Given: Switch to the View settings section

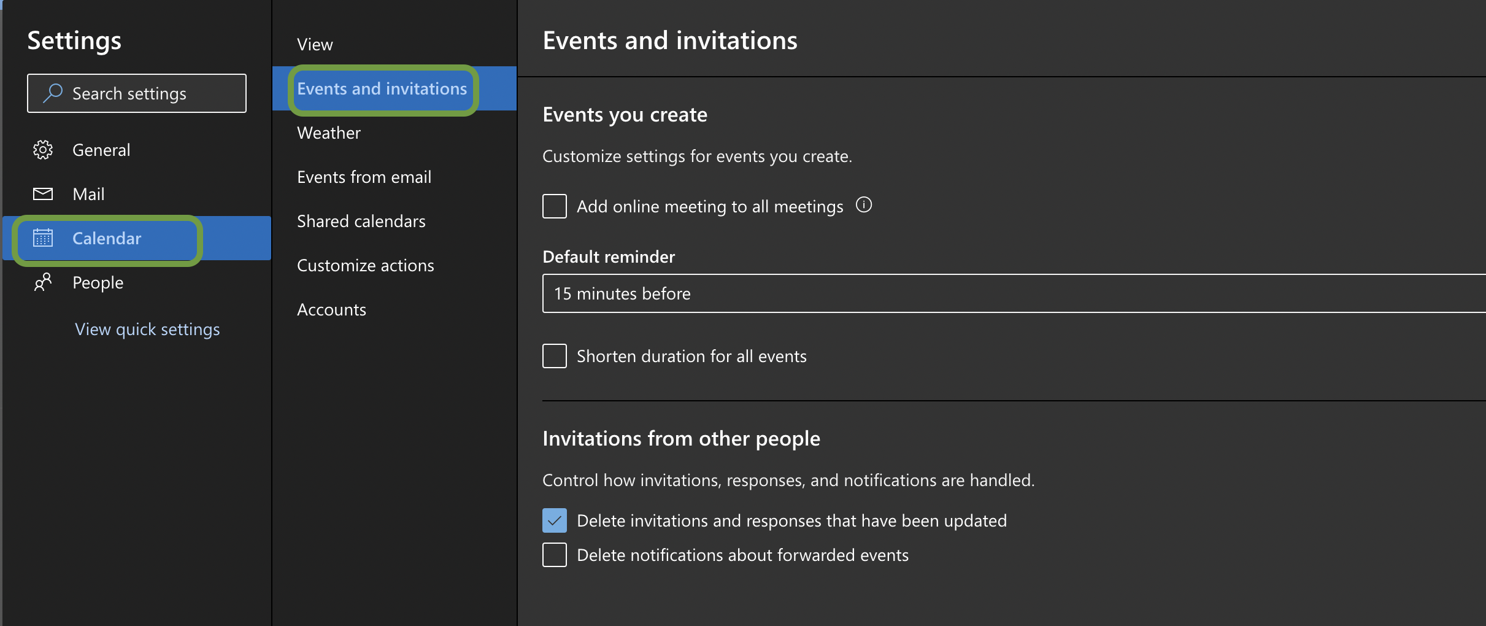Looking at the screenshot, I should 315,44.
